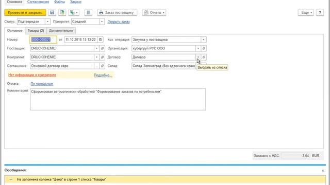Click the Подробно link

(103, 75)
